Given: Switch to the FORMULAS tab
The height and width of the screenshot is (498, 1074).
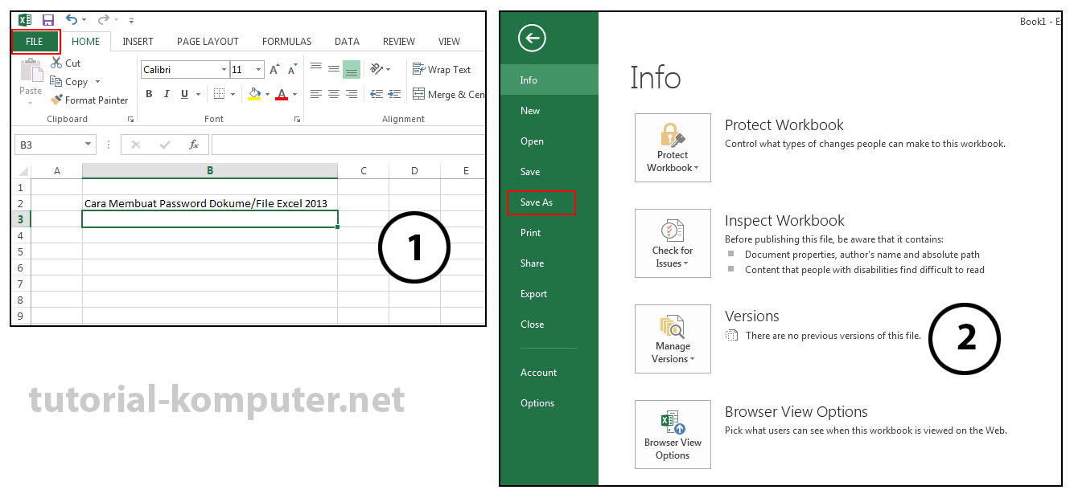Looking at the screenshot, I should click(x=287, y=42).
